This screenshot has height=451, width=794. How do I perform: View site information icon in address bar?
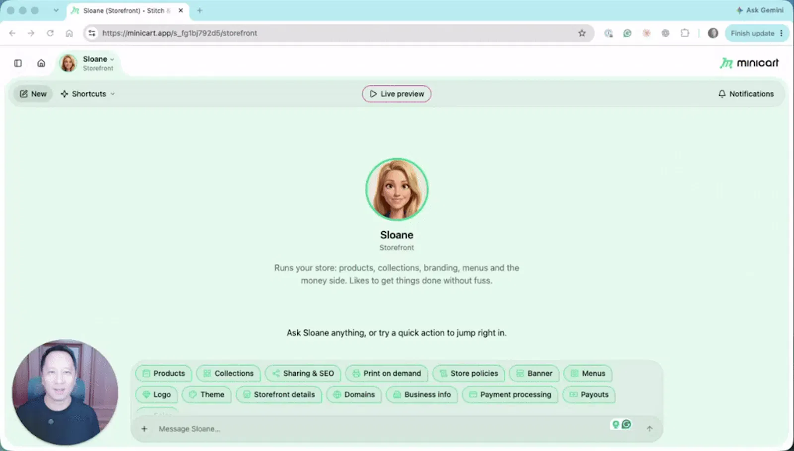(x=92, y=33)
